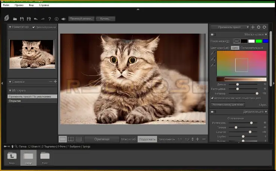Select history entry Открытие
The width and height of the screenshot is (276, 171).
point(33,101)
